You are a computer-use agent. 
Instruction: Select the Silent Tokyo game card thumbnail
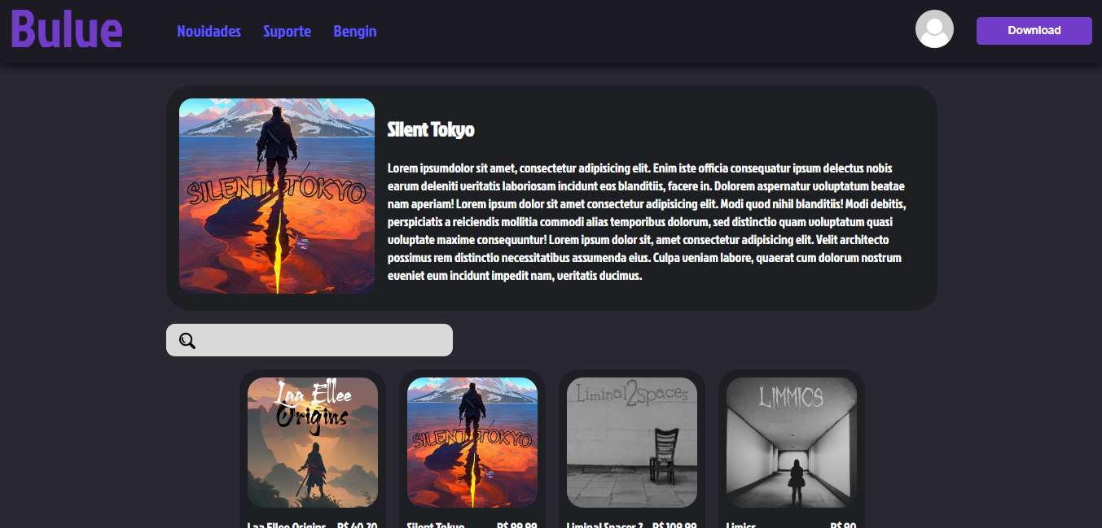(472, 443)
